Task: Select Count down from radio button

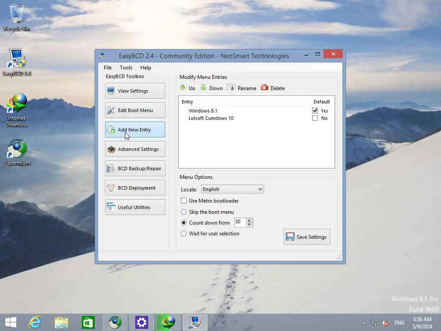Action: [x=183, y=223]
